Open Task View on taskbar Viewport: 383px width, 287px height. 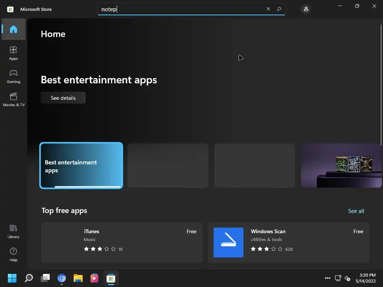click(45, 278)
